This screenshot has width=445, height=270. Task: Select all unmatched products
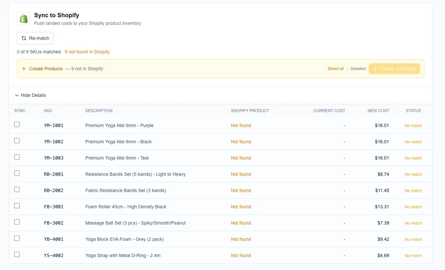[x=336, y=69]
